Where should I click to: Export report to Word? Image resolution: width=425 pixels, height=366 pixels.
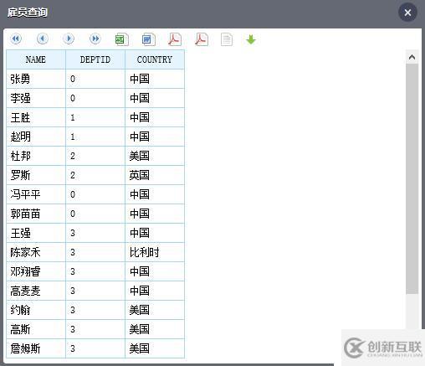[x=148, y=39]
